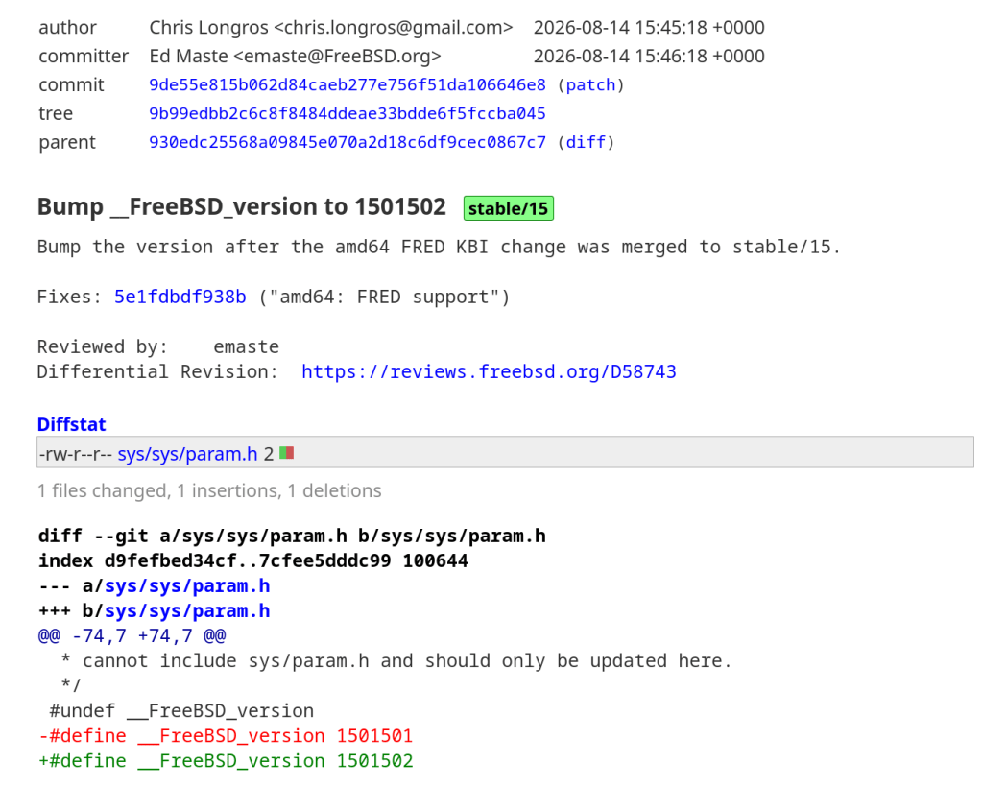Click the Diffstat heading link

[71, 424]
